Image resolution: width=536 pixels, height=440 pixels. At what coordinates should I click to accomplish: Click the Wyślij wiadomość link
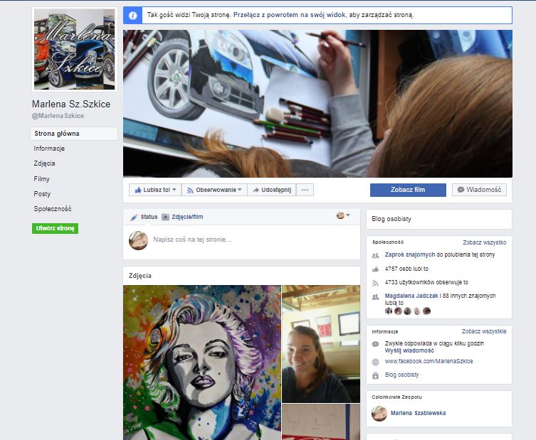tap(409, 350)
